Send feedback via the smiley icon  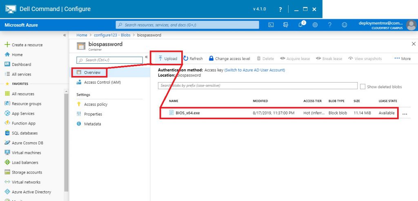click(x=345, y=25)
